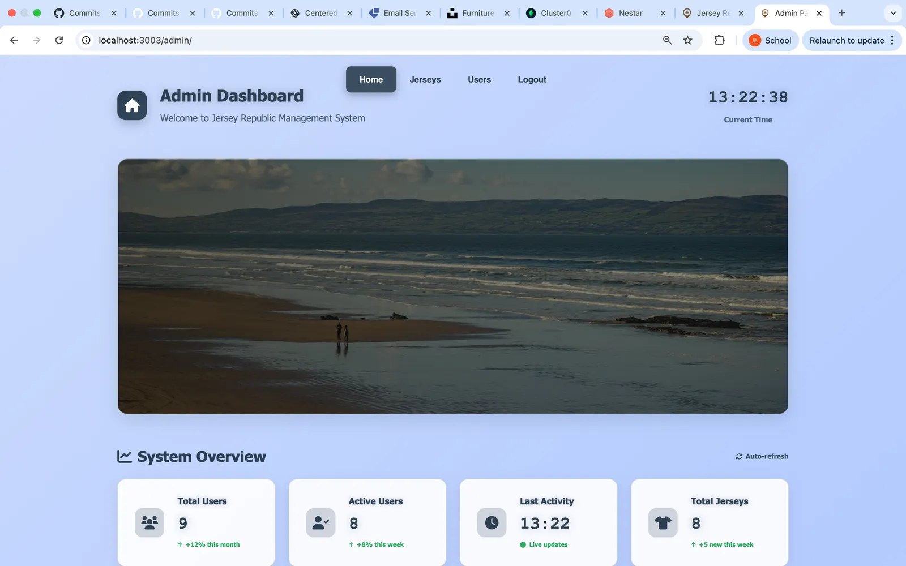Click the Last Activity clock icon
This screenshot has height=566, width=906.
492,522
